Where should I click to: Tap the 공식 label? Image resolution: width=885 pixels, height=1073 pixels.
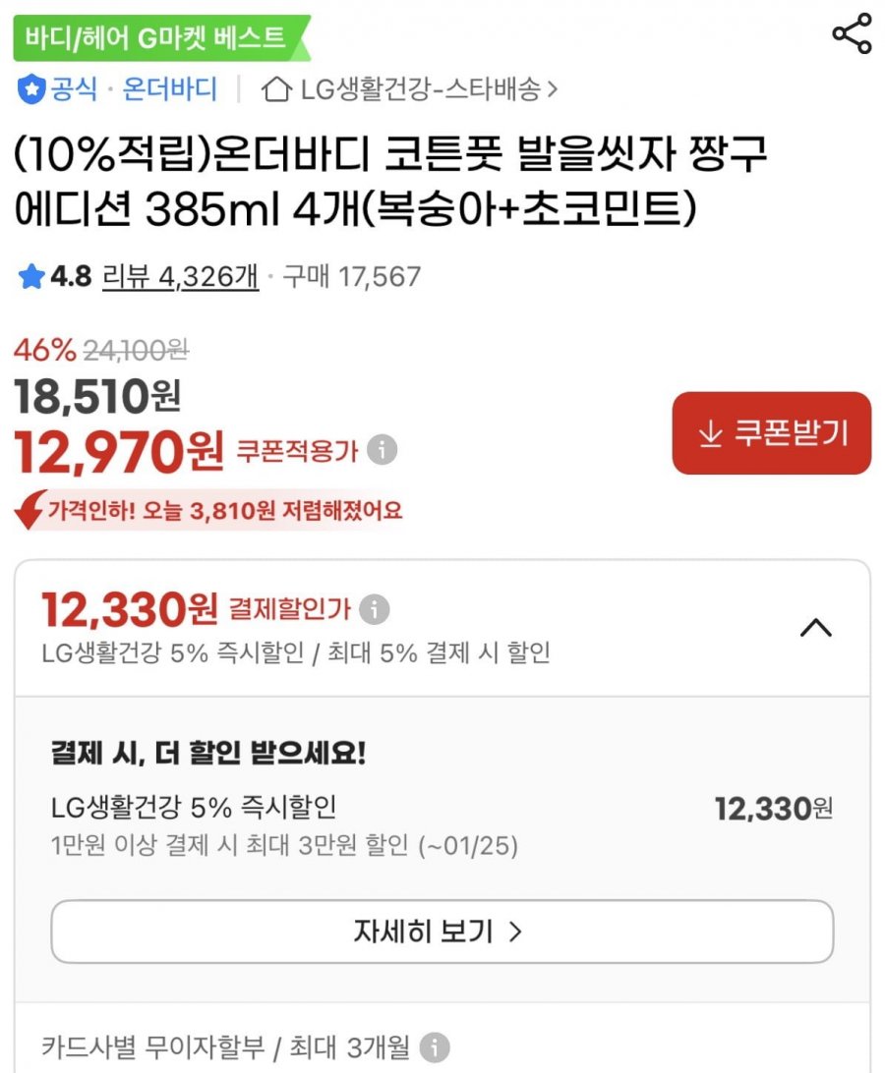tap(74, 90)
